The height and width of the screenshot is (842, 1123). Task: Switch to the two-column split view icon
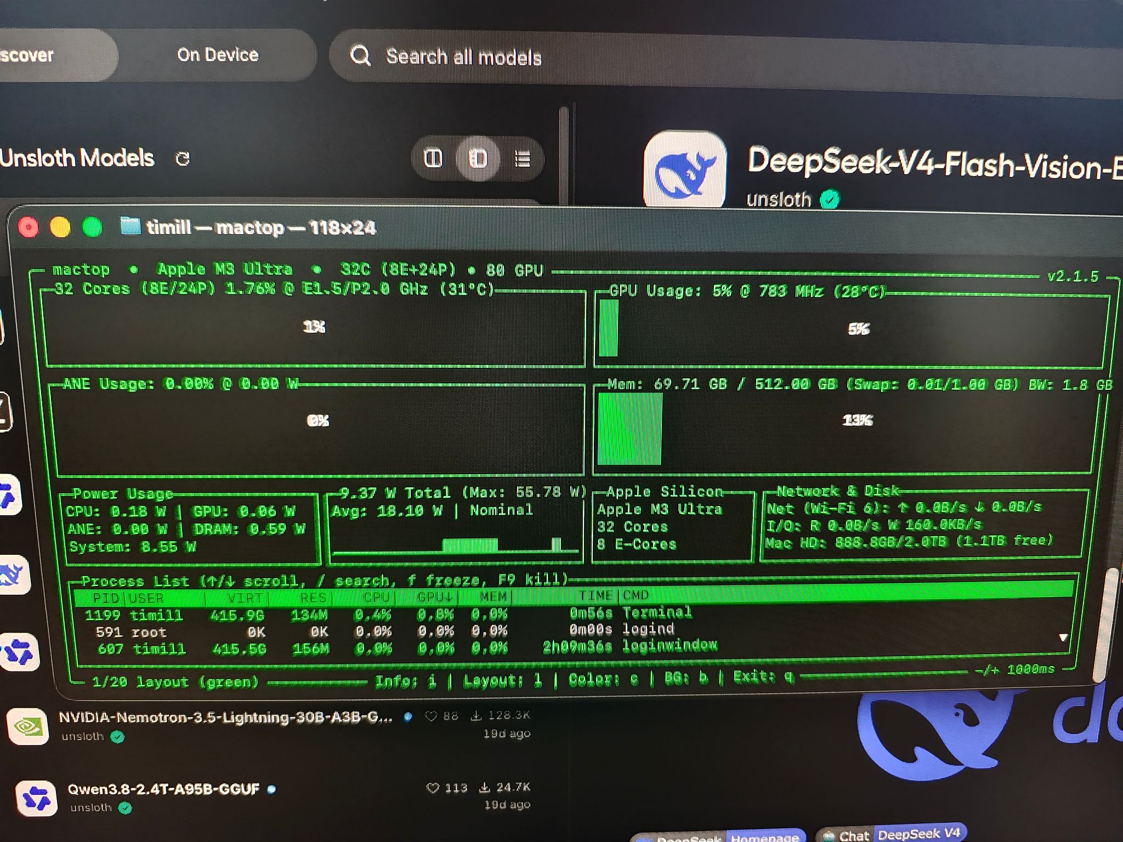click(x=433, y=158)
